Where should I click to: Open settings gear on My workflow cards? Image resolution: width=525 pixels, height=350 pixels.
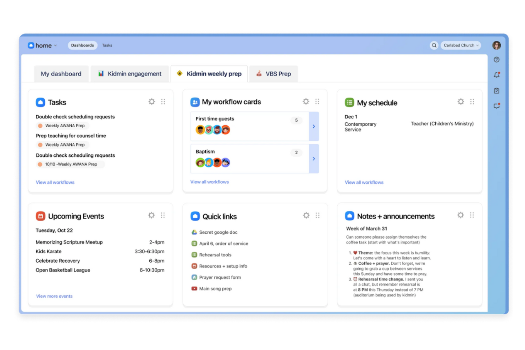pyautogui.click(x=306, y=101)
